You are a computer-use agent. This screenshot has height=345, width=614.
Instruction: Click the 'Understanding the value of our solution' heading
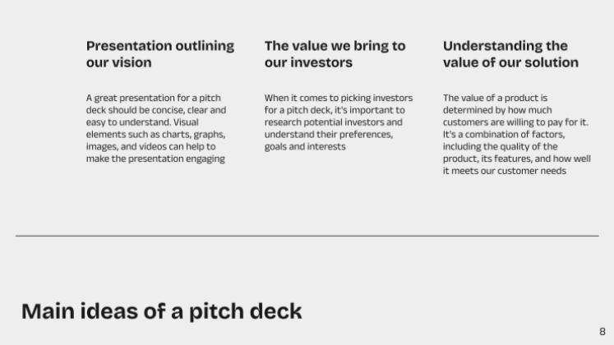click(510, 53)
